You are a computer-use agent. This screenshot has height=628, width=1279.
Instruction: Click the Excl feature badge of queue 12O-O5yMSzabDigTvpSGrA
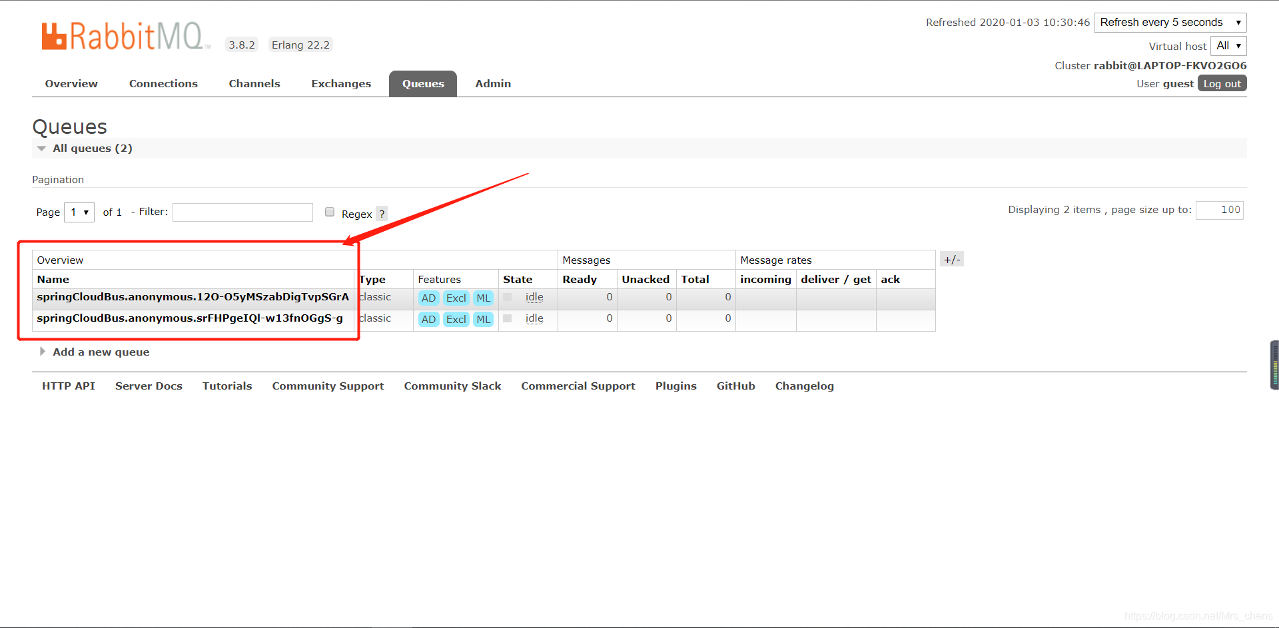tap(456, 298)
